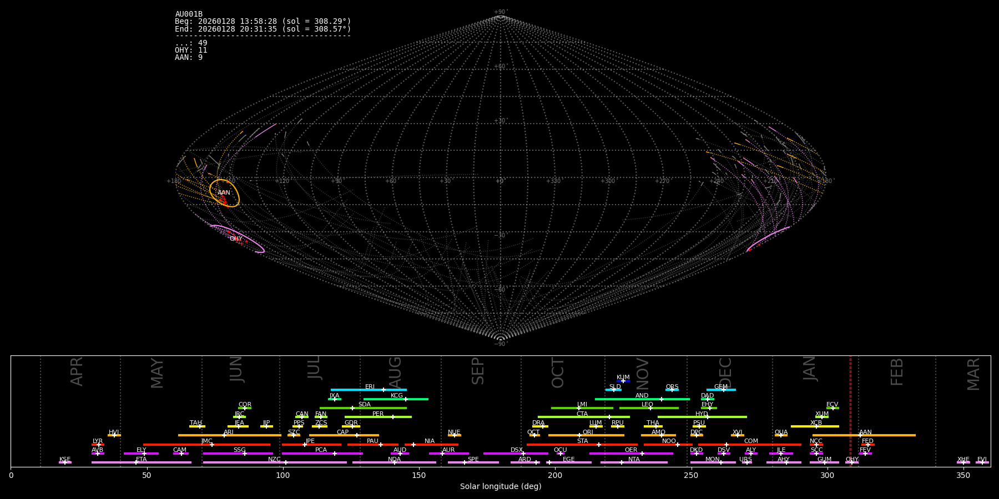Click the MON shower bar
The image size is (999, 499).
pos(713,462)
